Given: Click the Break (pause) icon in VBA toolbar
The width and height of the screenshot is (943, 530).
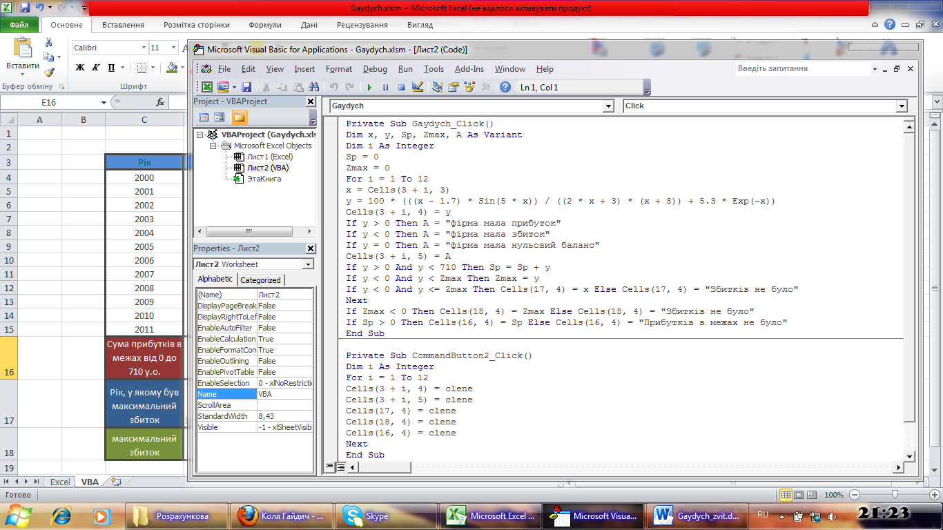Looking at the screenshot, I should [x=385, y=87].
